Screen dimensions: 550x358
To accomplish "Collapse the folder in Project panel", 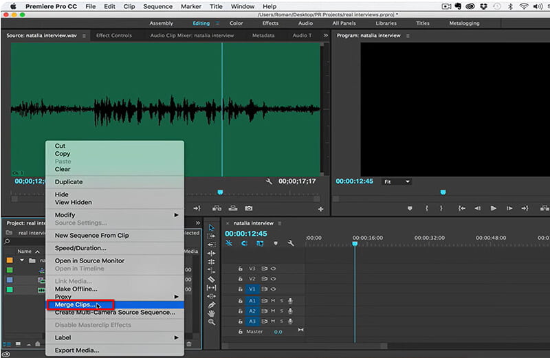I will [x=22, y=260].
